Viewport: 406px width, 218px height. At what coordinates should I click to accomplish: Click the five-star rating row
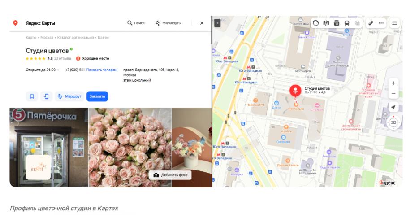coord(35,59)
